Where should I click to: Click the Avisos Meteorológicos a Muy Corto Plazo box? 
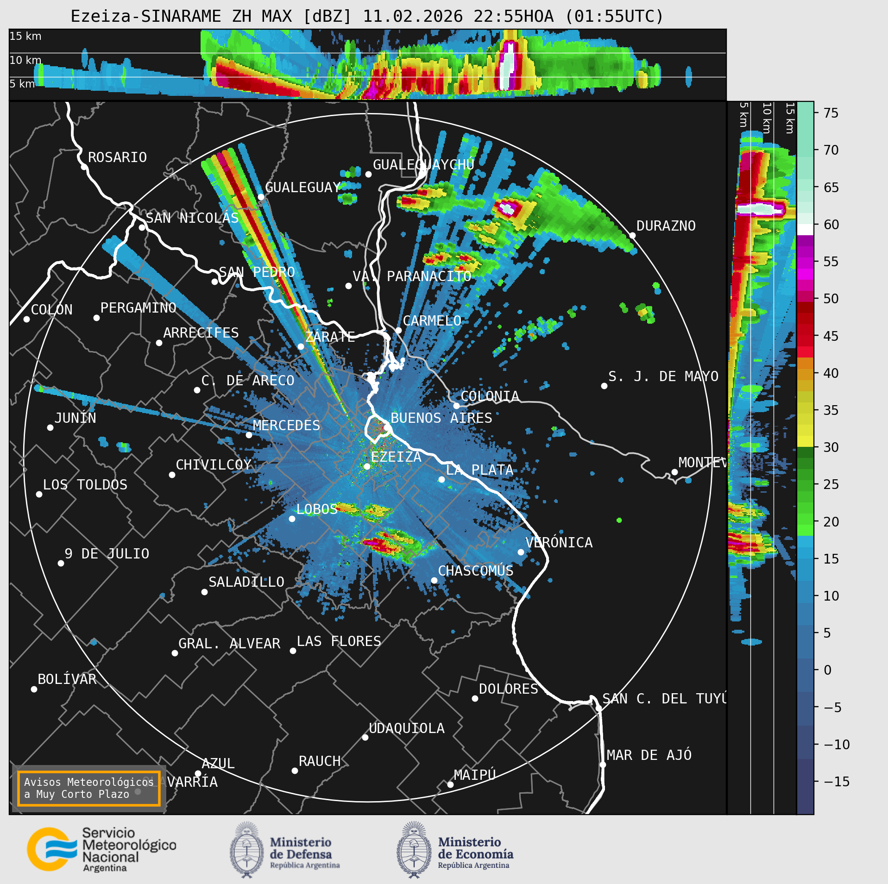88,788
